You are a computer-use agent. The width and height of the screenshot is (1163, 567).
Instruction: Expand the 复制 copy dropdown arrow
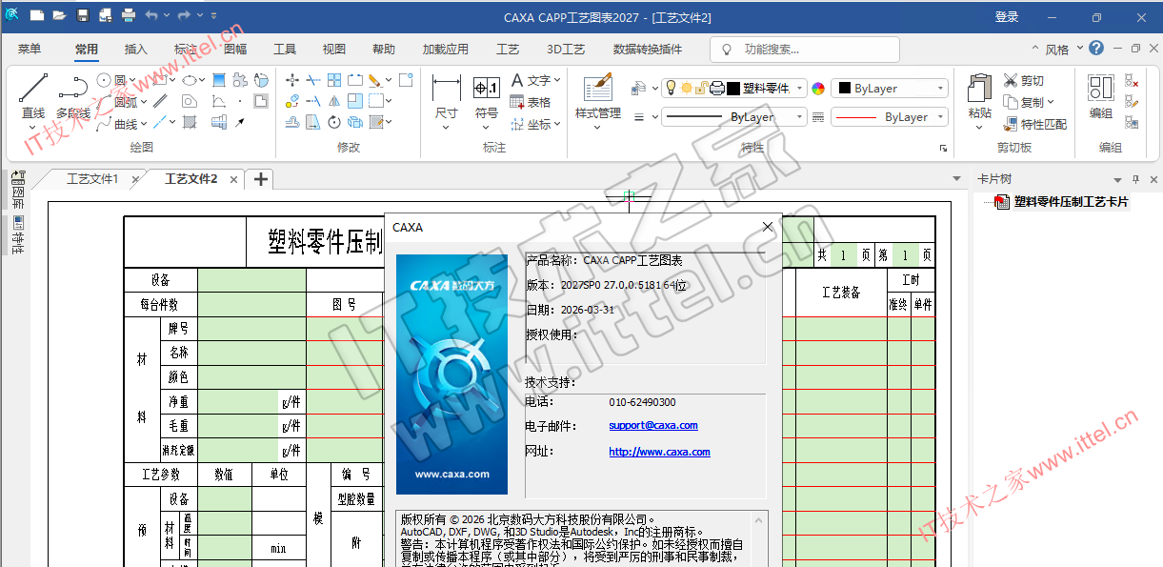1052,103
